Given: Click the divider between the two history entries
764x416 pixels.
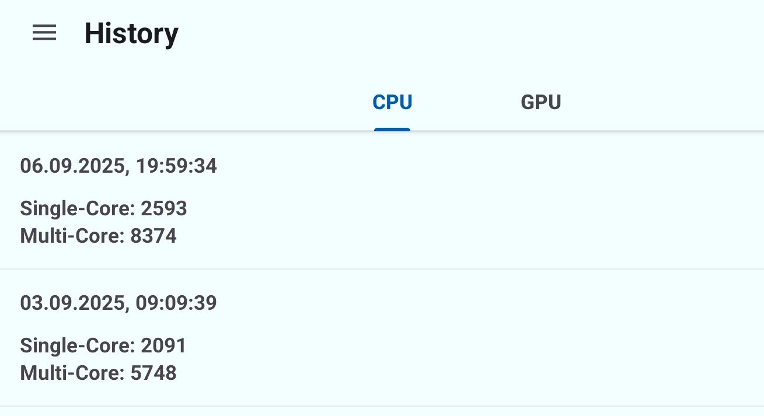Looking at the screenshot, I should [x=382, y=269].
